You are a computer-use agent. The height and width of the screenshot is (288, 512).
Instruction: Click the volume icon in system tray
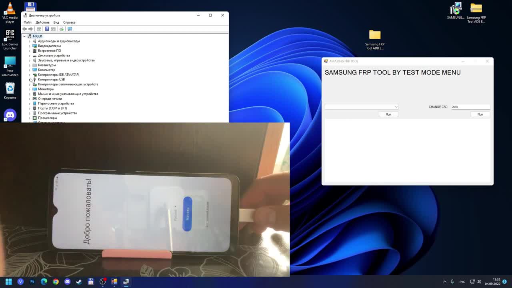click(479, 282)
